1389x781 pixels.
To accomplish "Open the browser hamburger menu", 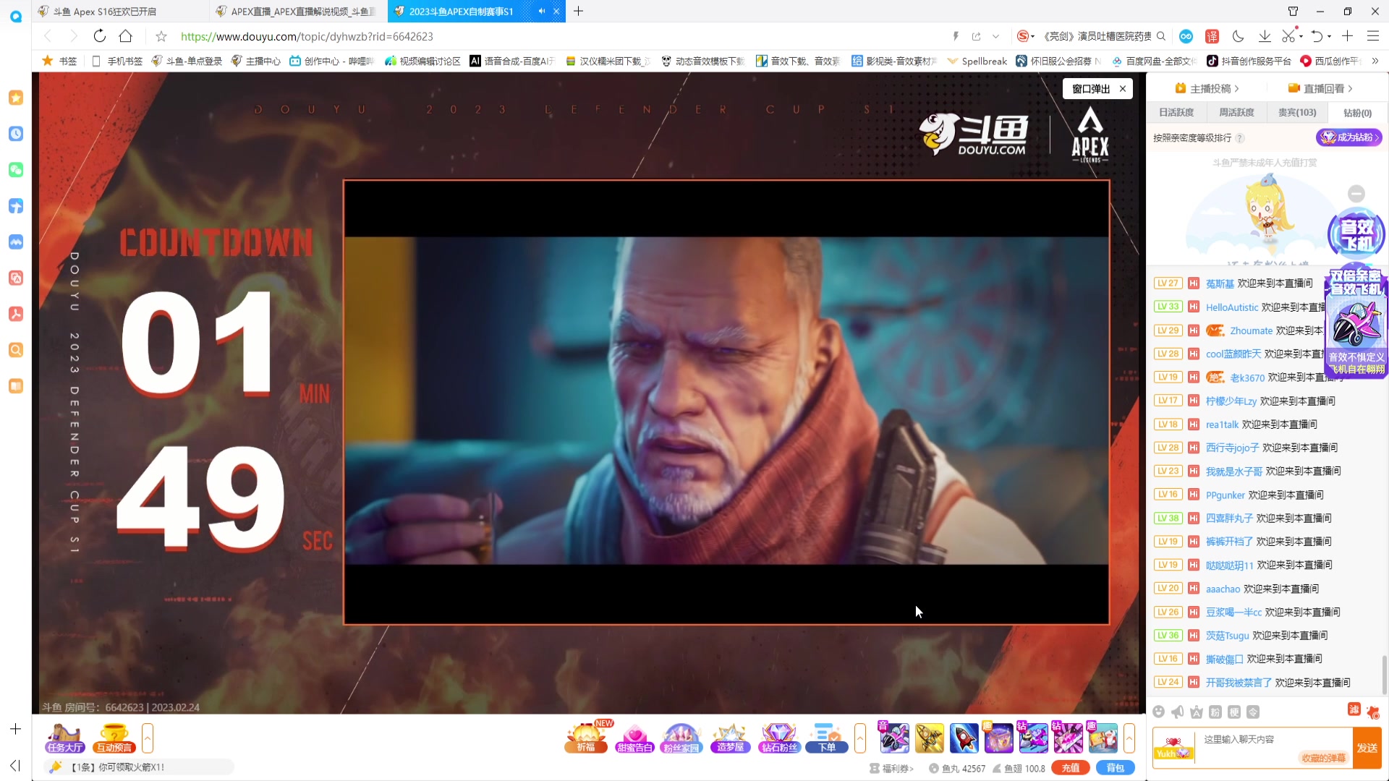I will 1373,36.
